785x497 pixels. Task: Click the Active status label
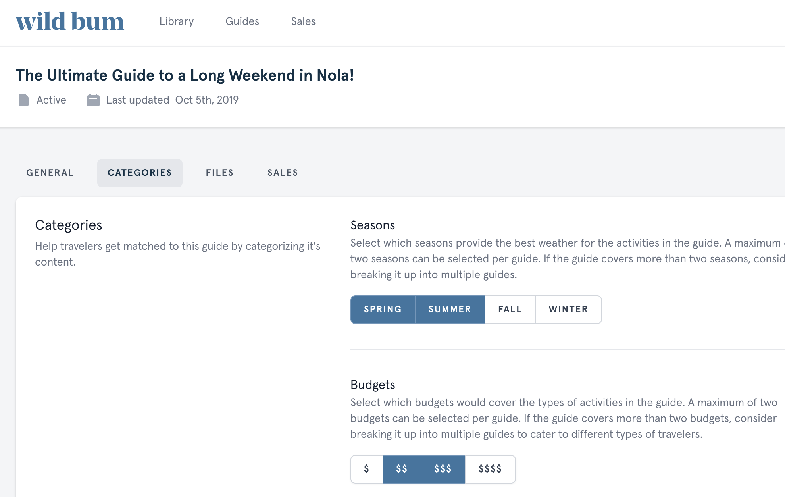coord(51,100)
